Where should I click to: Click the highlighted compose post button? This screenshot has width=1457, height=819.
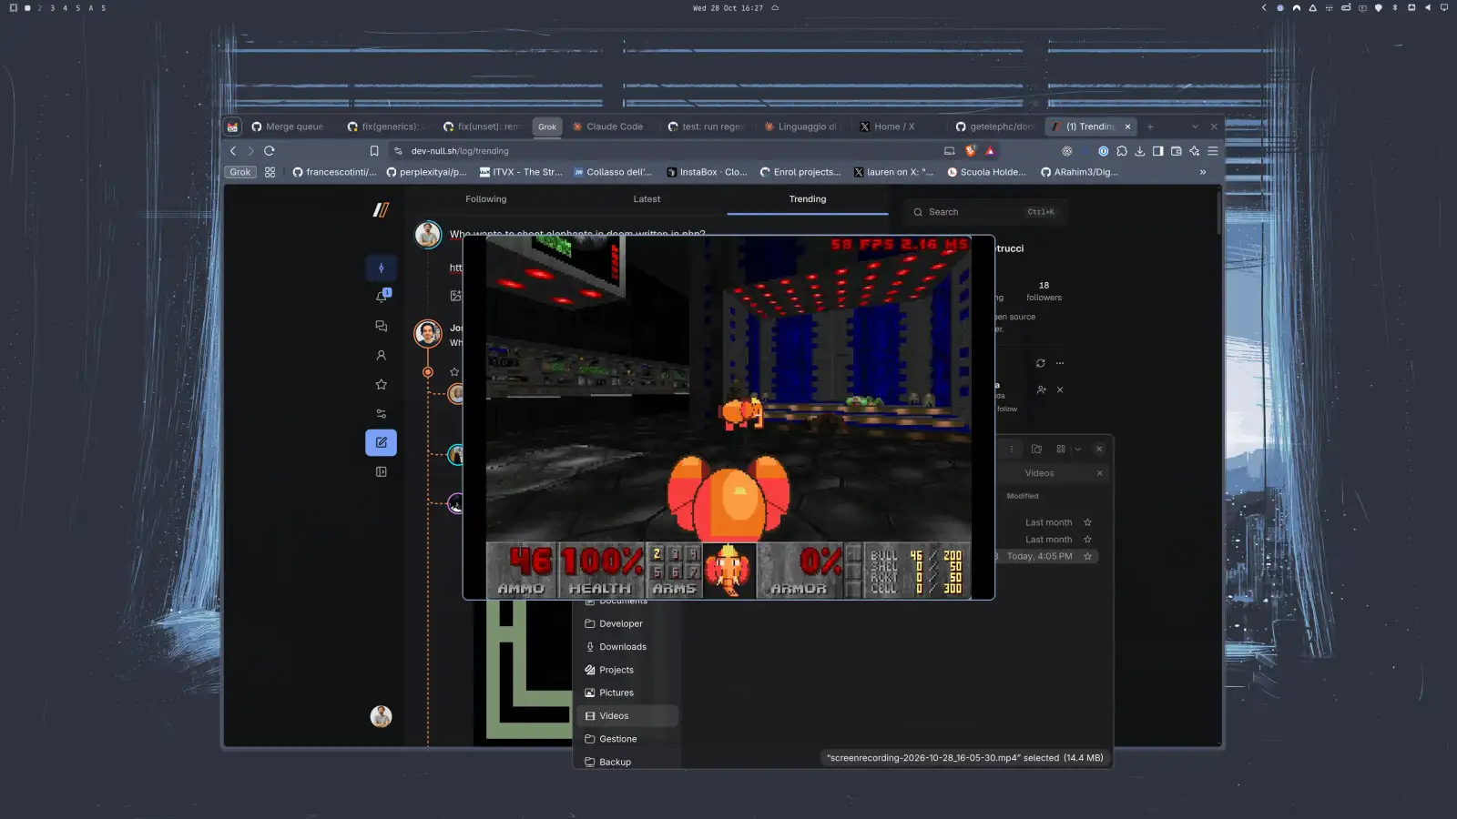tap(381, 442)
